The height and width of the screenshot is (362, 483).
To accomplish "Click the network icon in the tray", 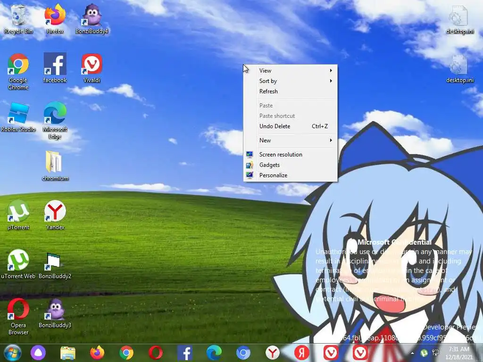I will [x=435, y=353].
